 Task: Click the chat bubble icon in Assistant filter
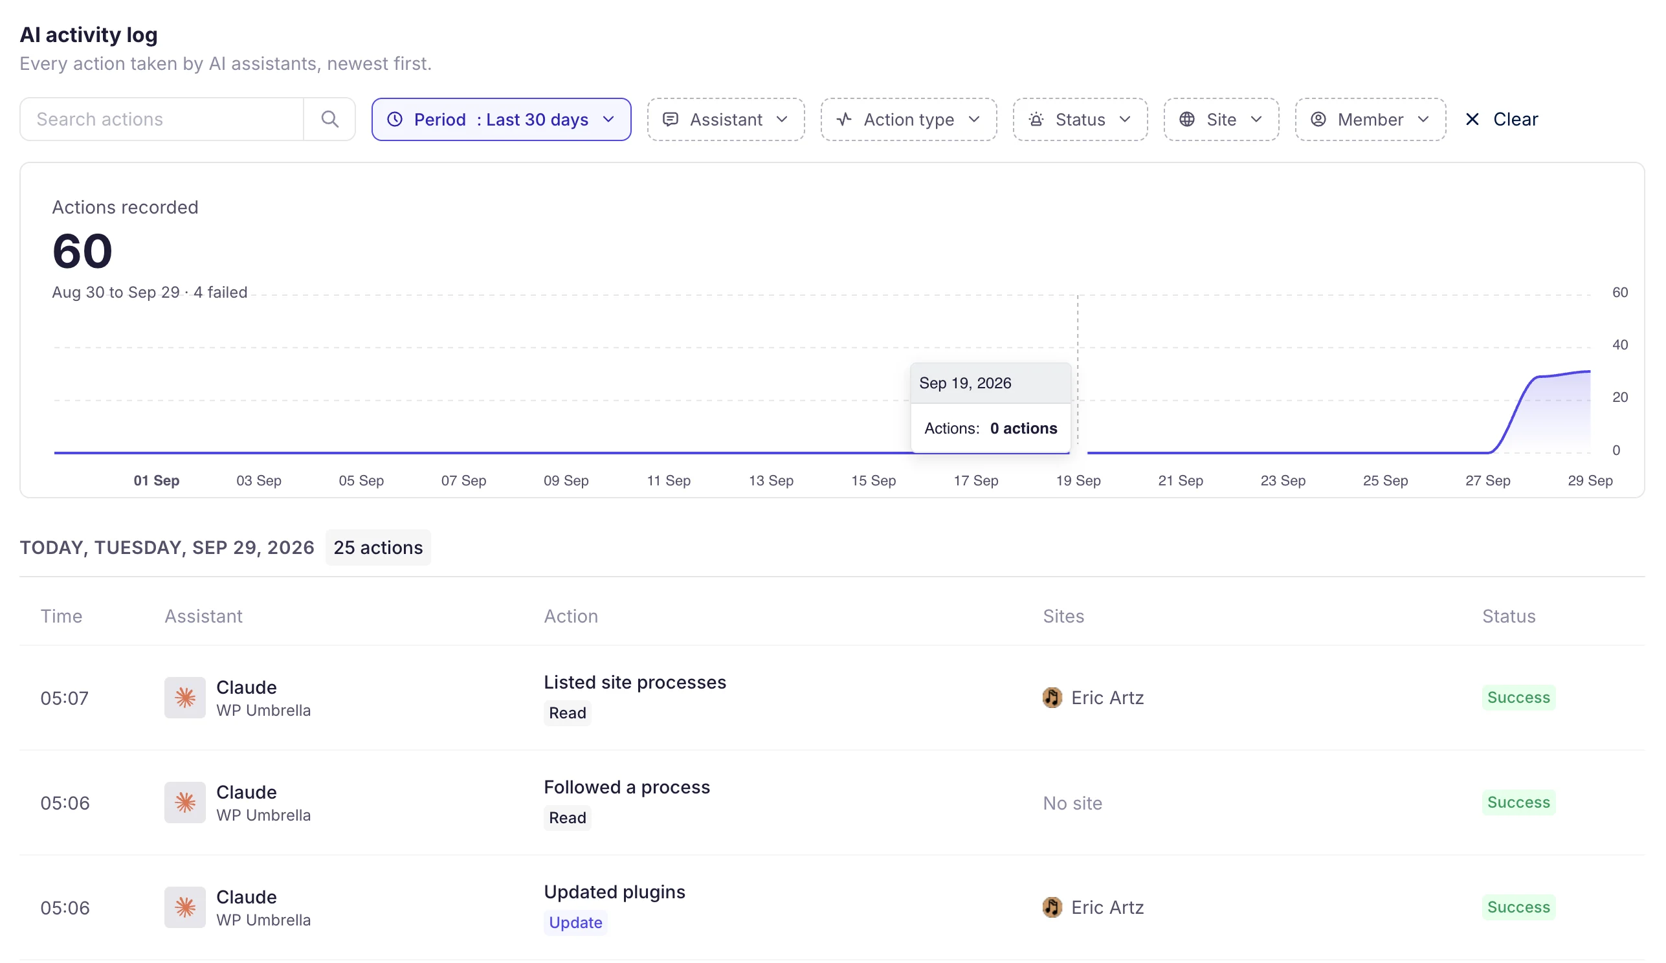(x=671, y=119)
